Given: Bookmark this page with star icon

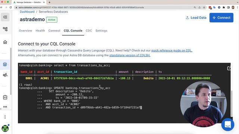Looking at the screenshot, I should point(204,7).
